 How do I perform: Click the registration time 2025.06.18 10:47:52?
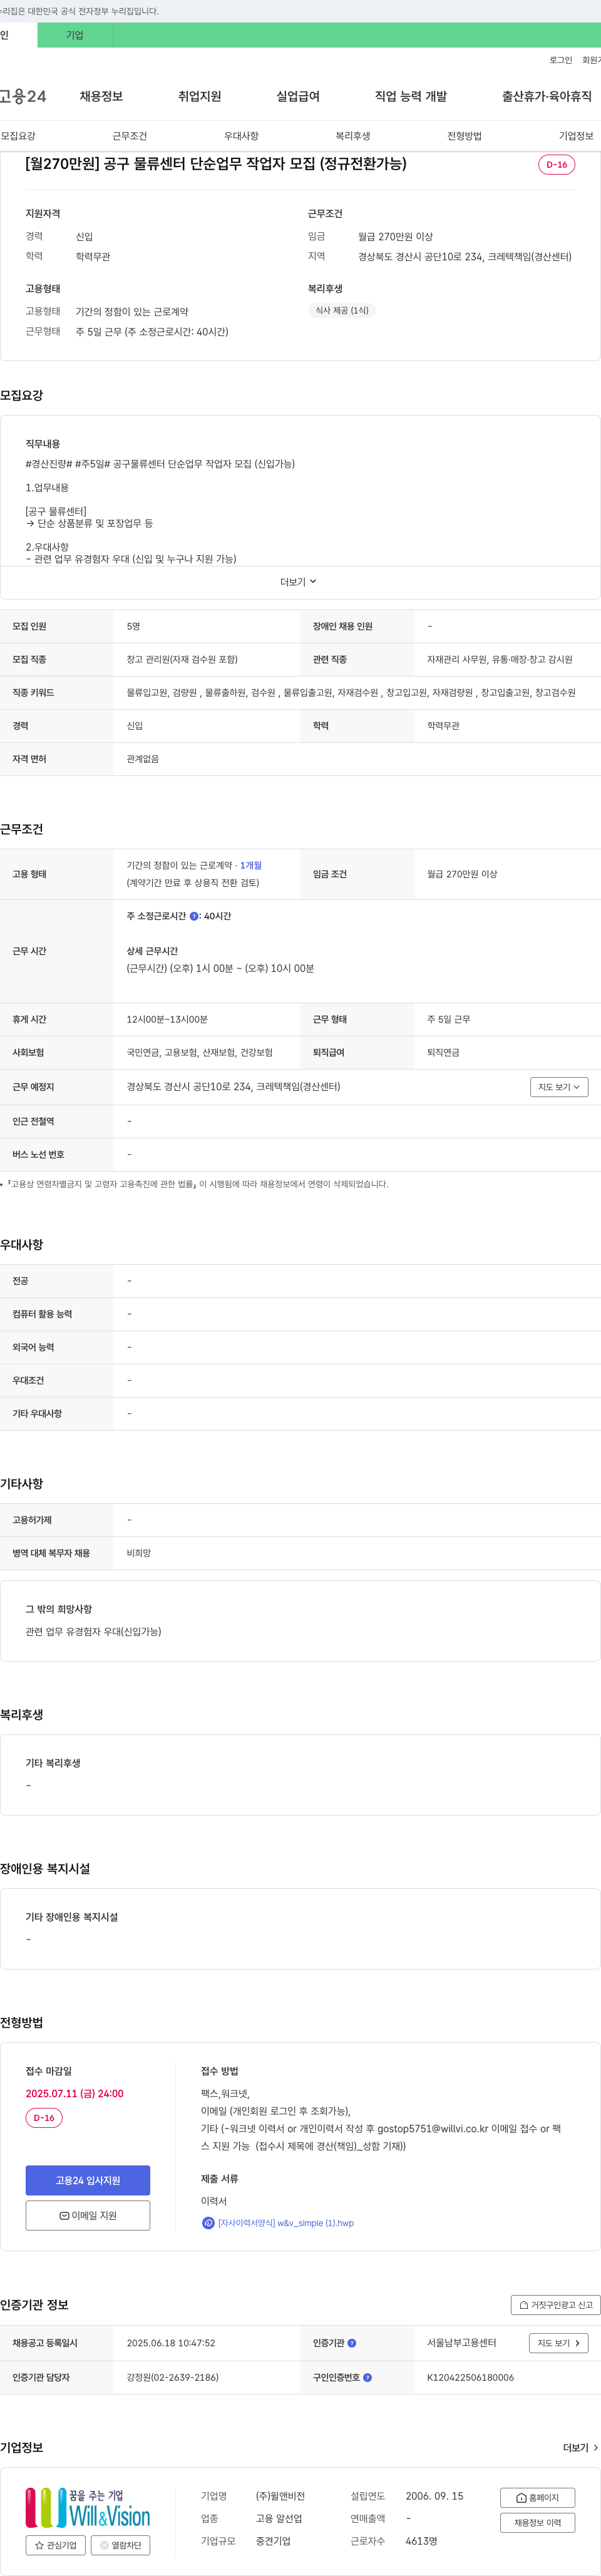pos(171,2343)
